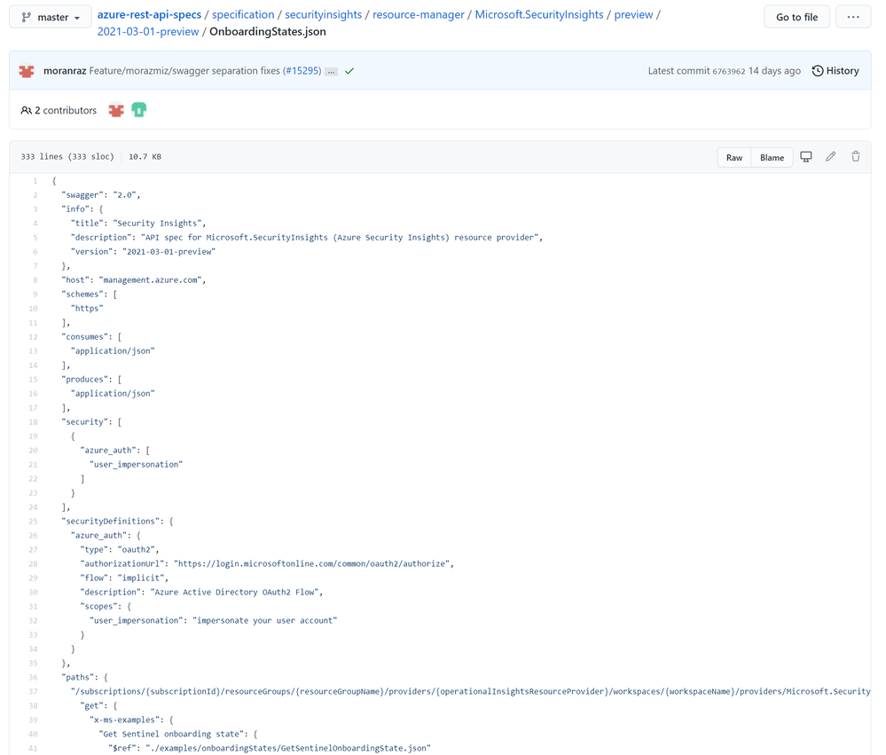Click the "paths": { code line
Viewport: 886px width, 755px height.
(x=85, y=678)
